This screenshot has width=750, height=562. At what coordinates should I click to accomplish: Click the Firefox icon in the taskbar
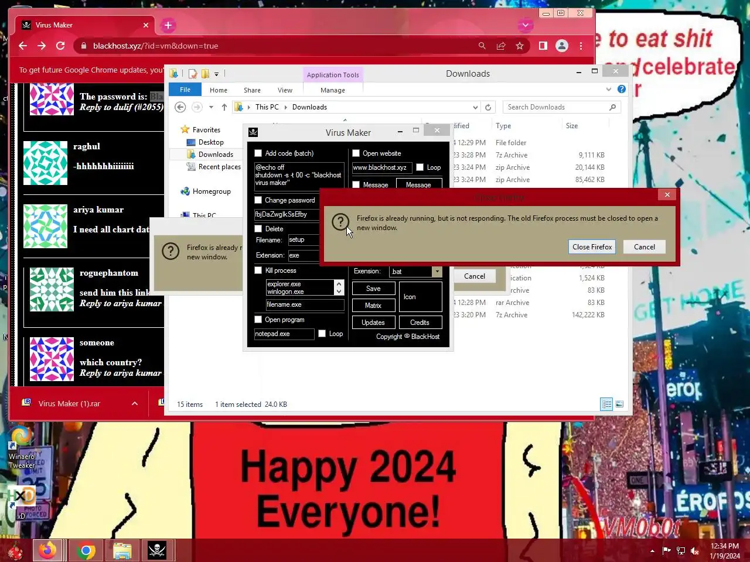pyautogui.click(x=47, y=550)
